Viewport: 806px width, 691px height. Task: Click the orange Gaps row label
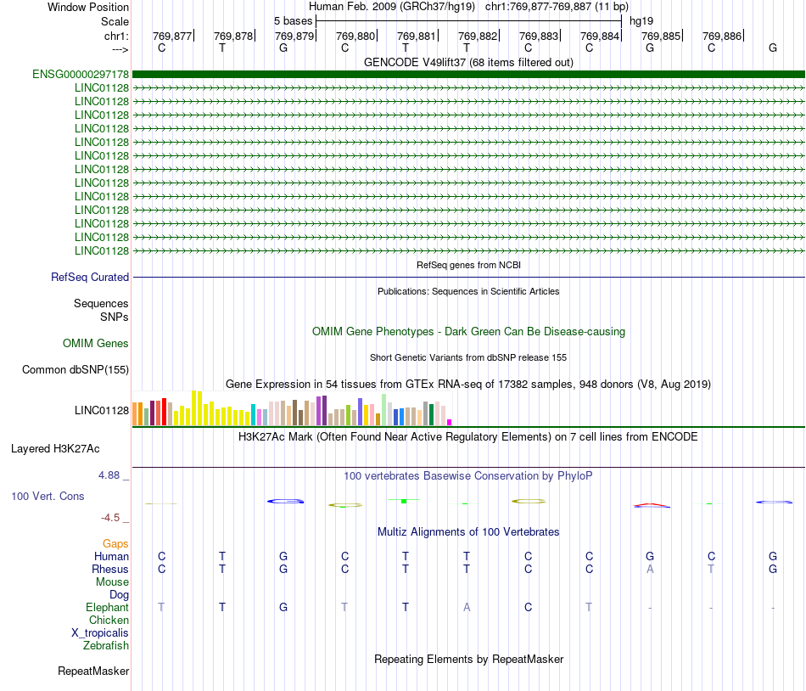[x=115, y=544]
